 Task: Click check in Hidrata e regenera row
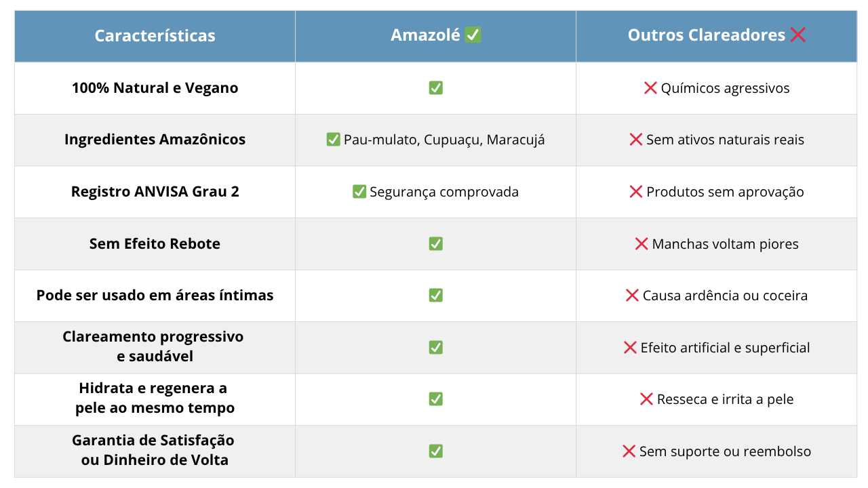[436, 399]
